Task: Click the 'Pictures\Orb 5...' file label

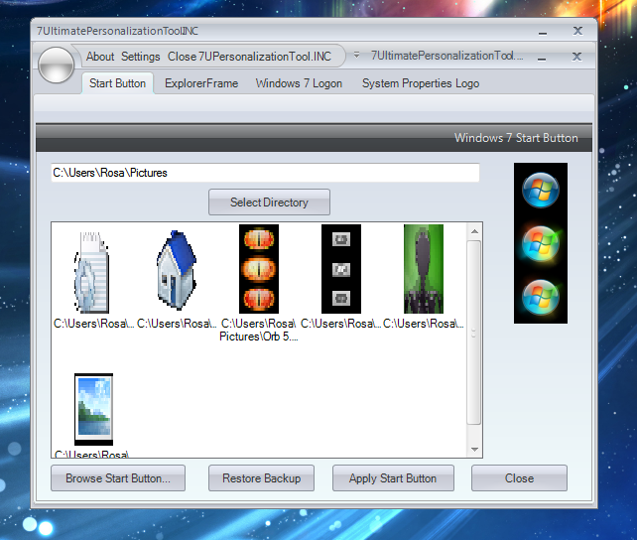Action: [258, 337]
